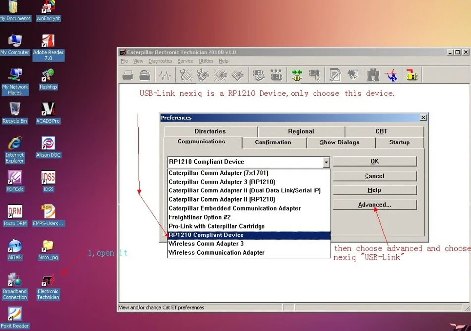Screen dimensions: 471x331
Task: Click the Advanced... button
Action: [x=374, y=205]
